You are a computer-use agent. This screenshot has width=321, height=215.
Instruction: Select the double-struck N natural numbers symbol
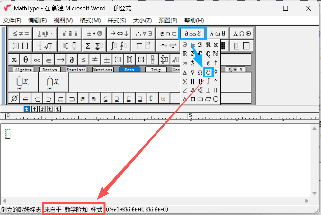pos(216,54)
